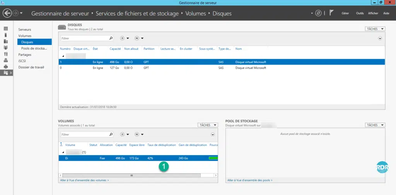The height and width of the screenshot is (195, 396).
Task: Click the back navigation arrow
Action: point(7,13)
